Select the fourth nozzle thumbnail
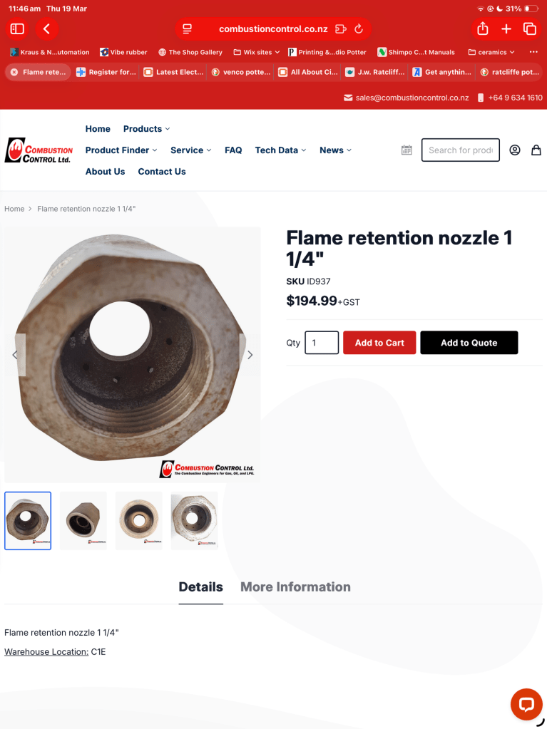 (195, 521)
